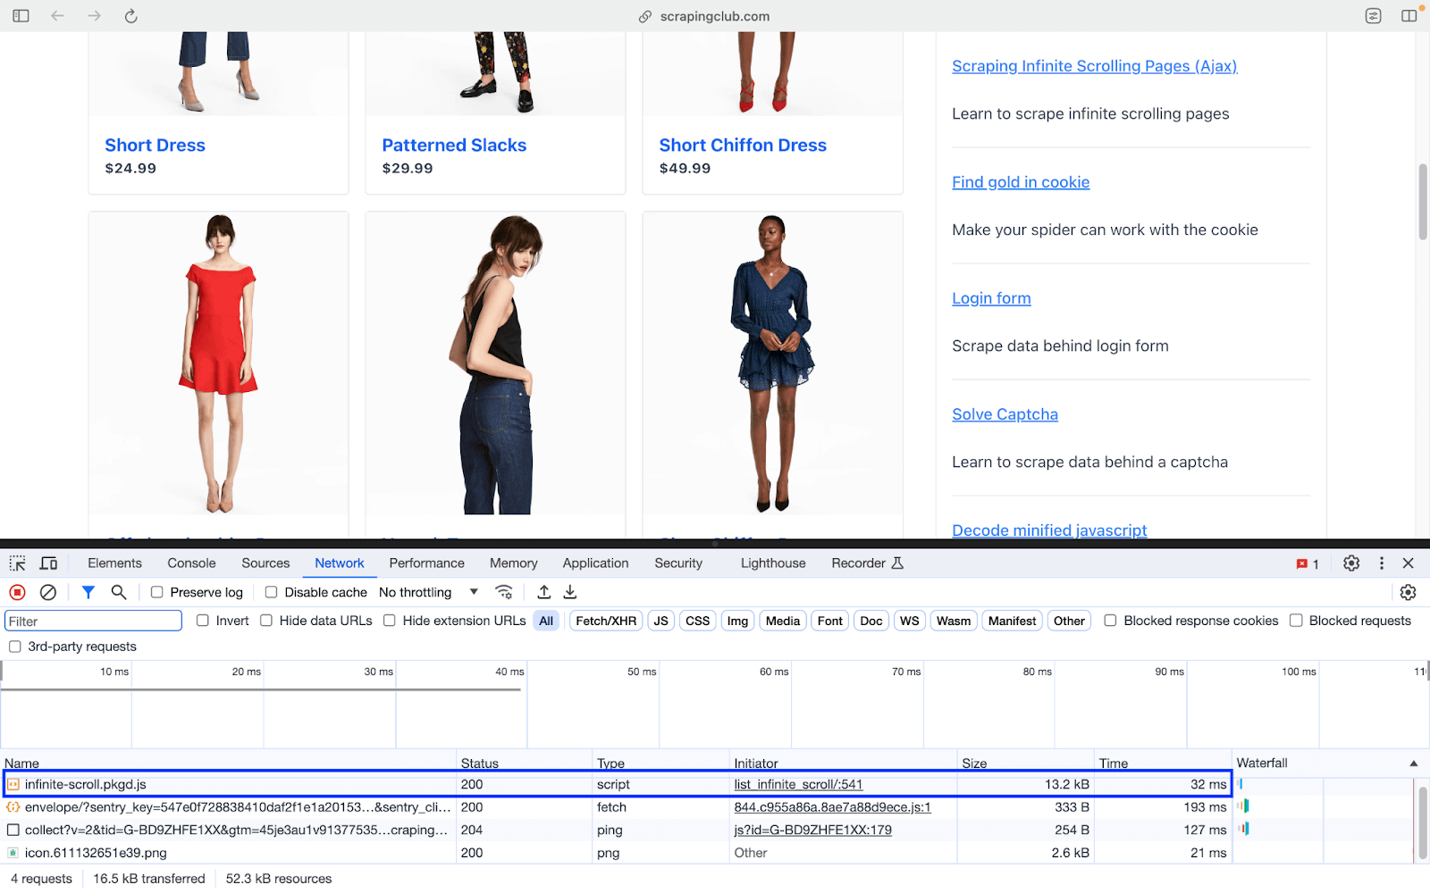Follow the list_infinite_scroll/:541 initiator link
This screenshot has height=893, width=1430.
click(796, 784)
